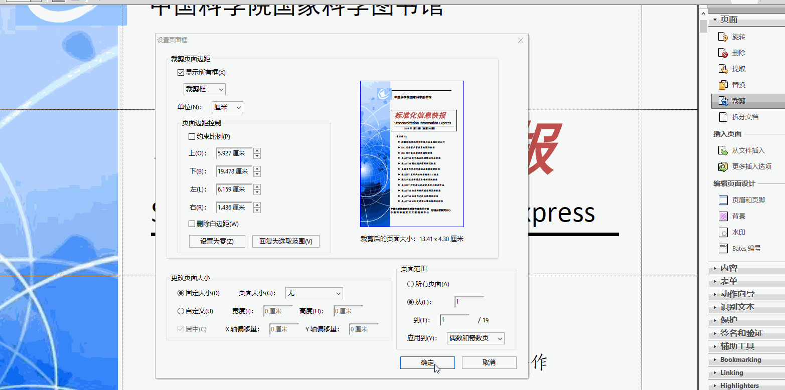Open the 单位 units dropdown showing 厘米
The image size is (785, 390).
[x=227, y=107]
